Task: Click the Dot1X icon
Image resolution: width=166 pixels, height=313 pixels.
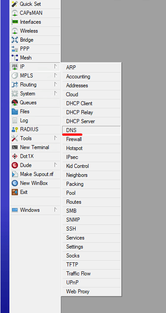Action: 15,156
